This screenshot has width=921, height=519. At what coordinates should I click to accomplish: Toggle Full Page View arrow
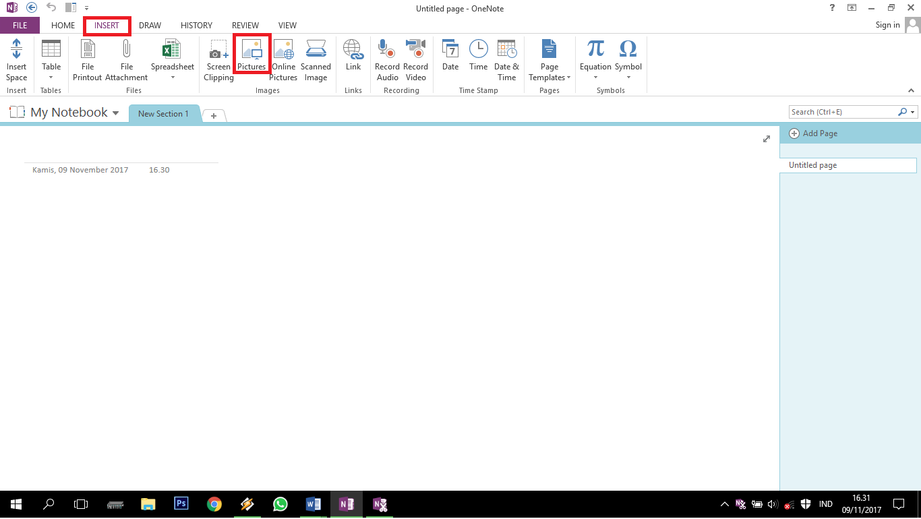[767, 139]
